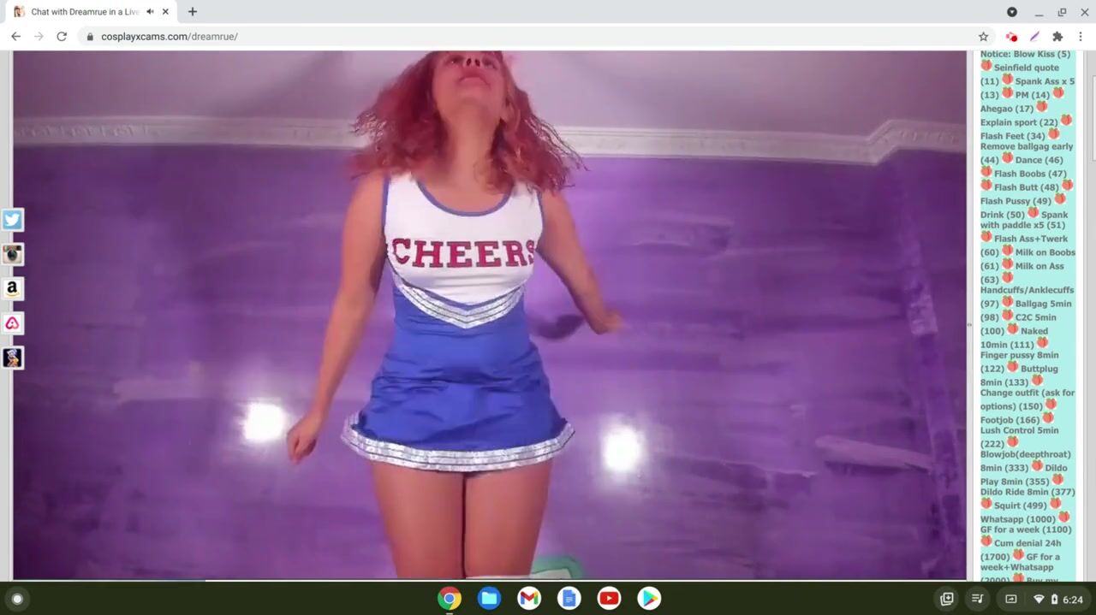Open the Instagram icon in the left sidebar

[12, 254]
